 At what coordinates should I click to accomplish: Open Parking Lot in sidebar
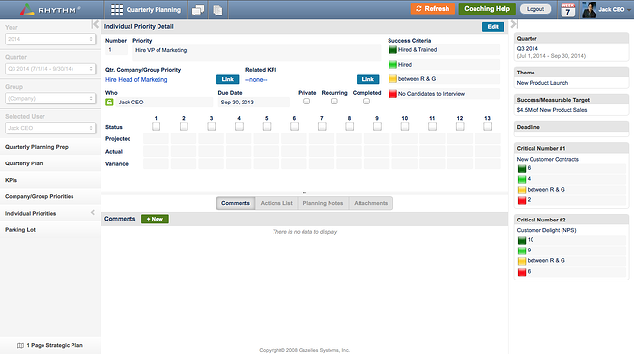(x=50, y=230)
